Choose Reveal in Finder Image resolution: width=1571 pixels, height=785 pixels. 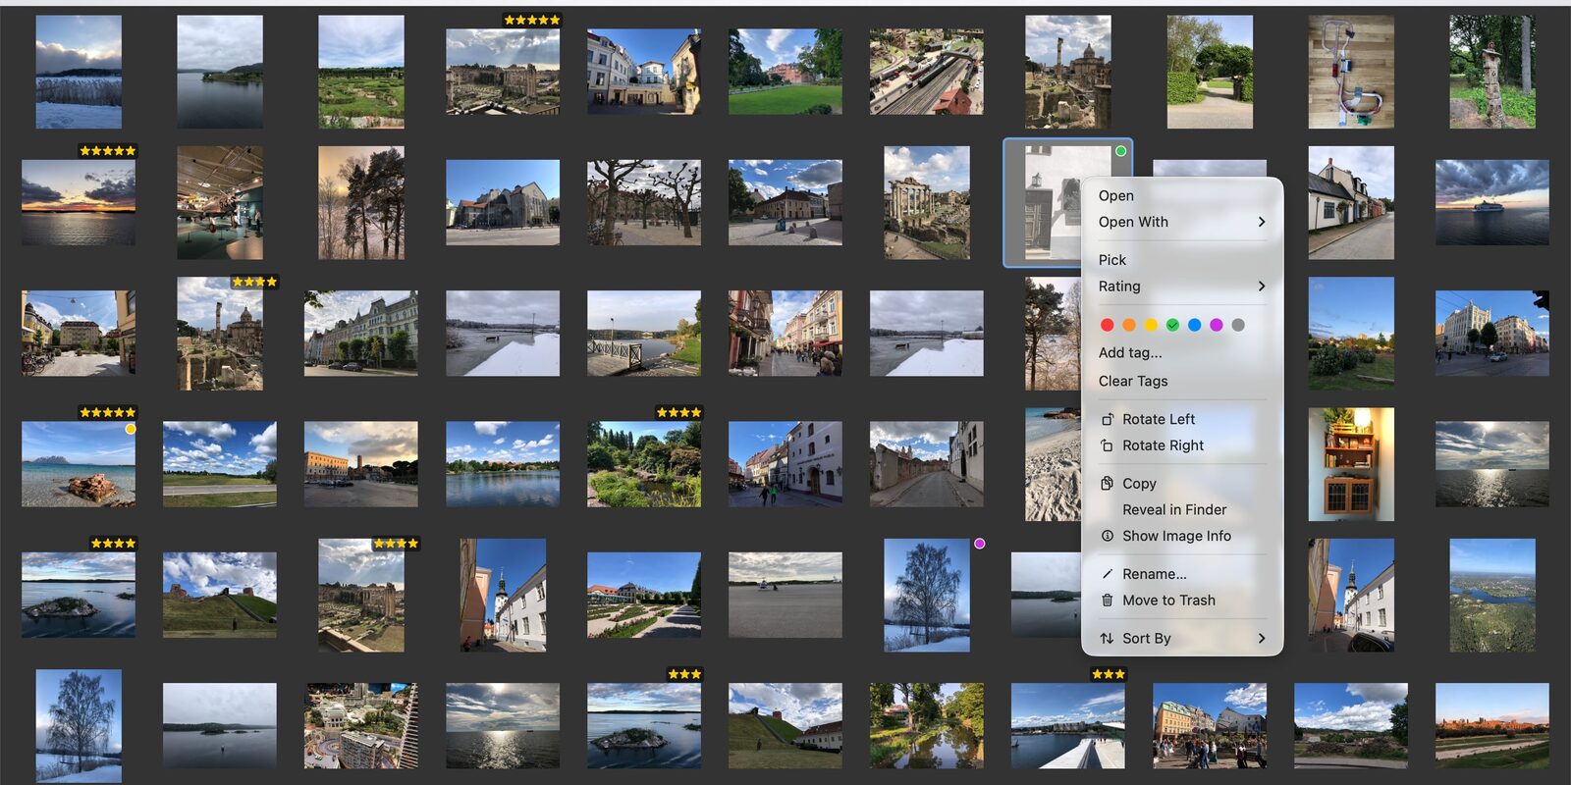click(1182, 510)
